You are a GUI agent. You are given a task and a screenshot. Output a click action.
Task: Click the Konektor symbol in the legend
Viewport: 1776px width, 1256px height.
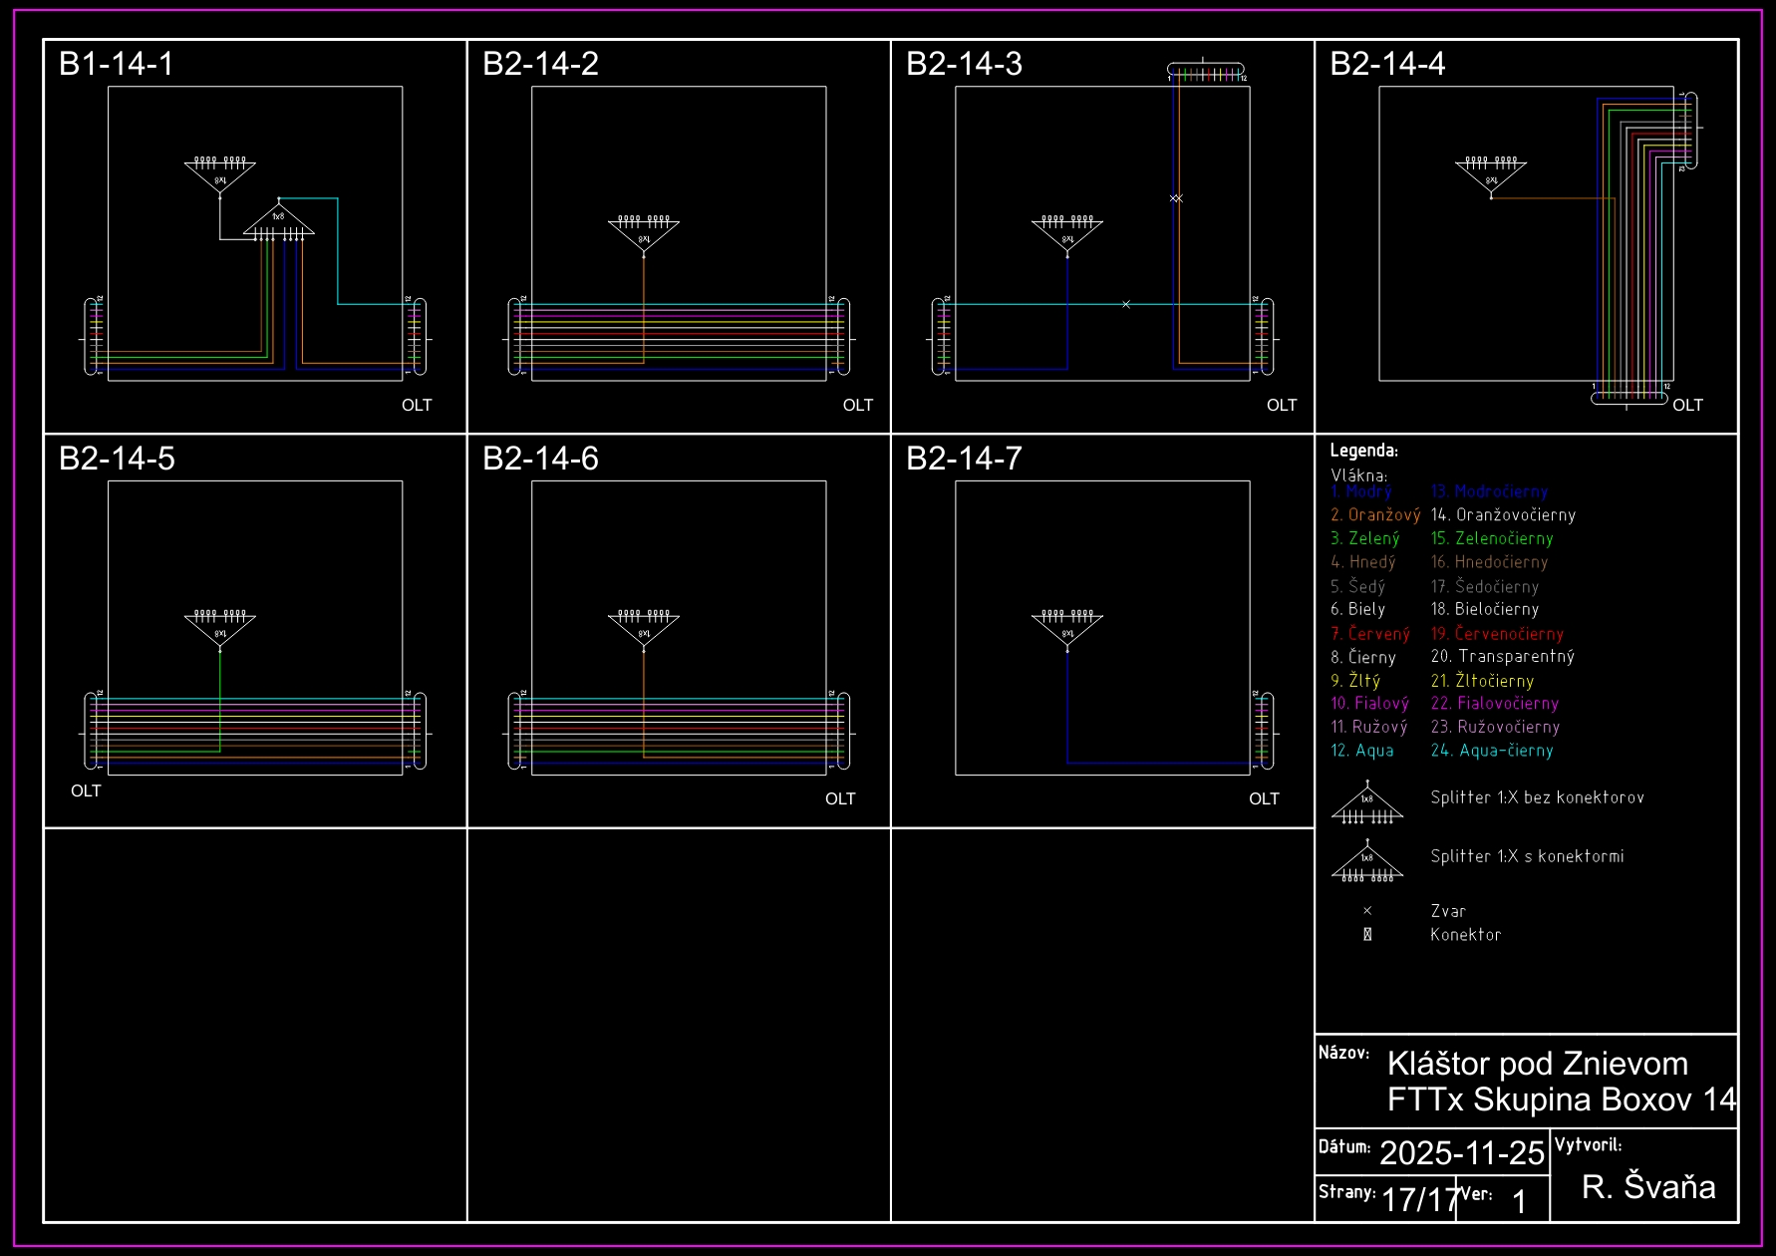(x=1367, y=935)
